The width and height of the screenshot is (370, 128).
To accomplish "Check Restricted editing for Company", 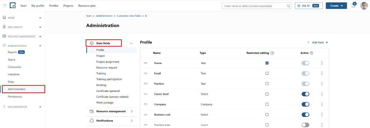I will click(267, 104).
